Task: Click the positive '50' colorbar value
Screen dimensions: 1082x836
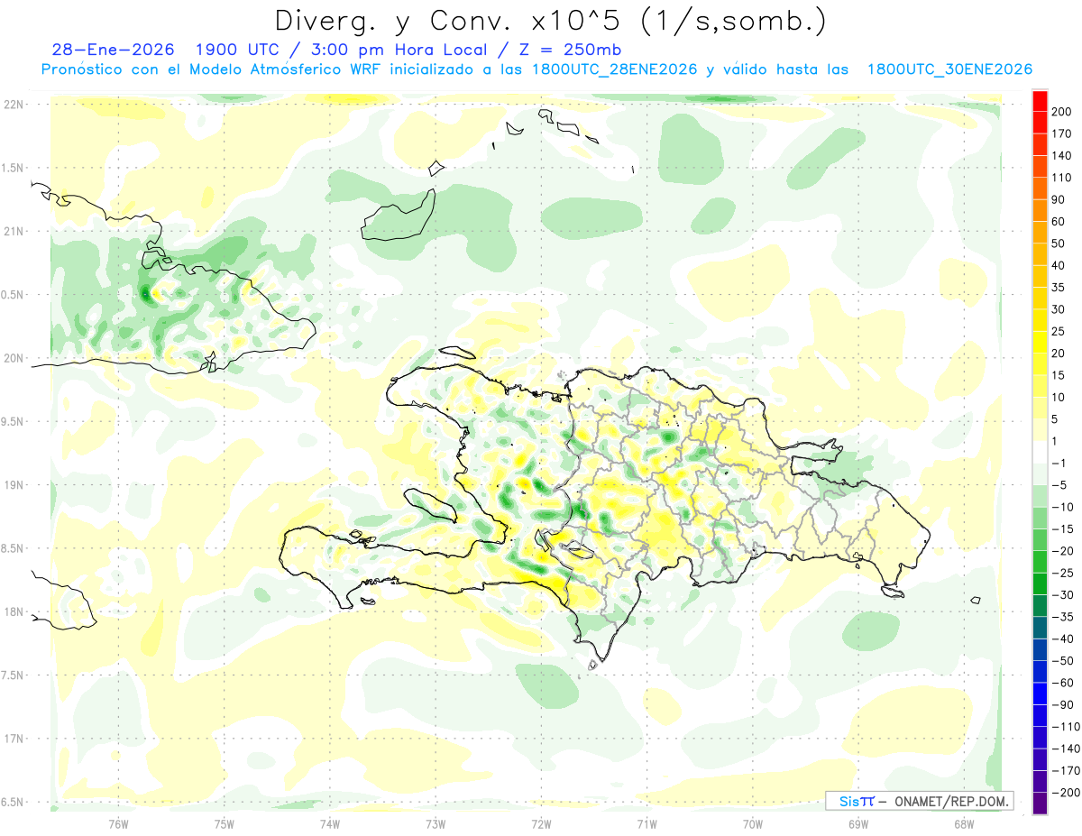Action: tap(1058, 243)
